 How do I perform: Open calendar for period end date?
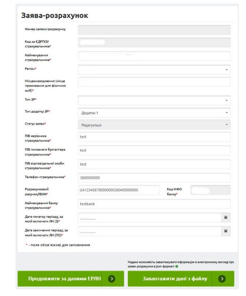[226, 231]
